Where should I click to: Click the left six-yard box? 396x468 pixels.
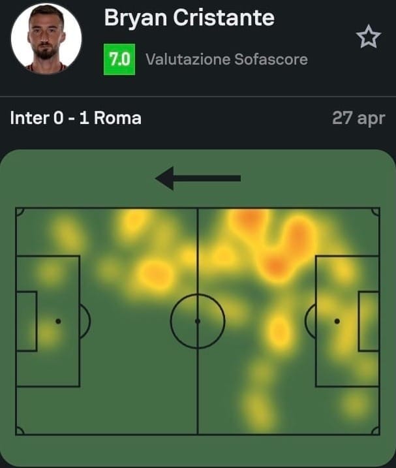click(x=27, y=321)
